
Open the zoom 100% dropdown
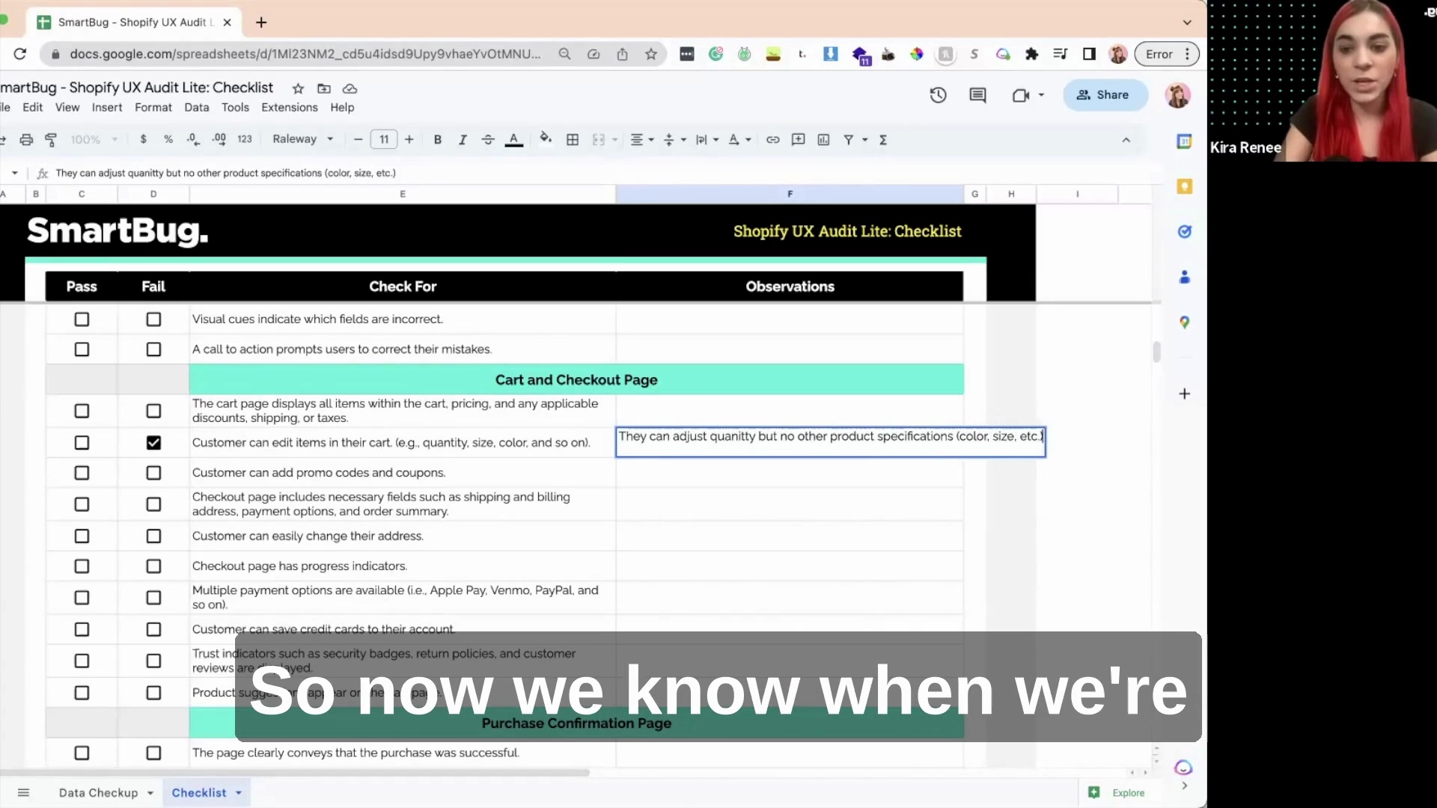(x=94, y=140)
